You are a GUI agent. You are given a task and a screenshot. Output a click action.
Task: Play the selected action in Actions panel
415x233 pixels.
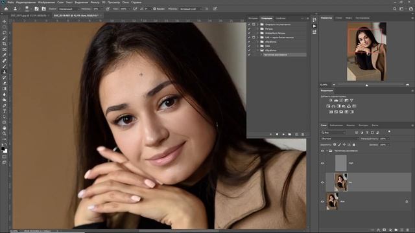click(283, 134)
